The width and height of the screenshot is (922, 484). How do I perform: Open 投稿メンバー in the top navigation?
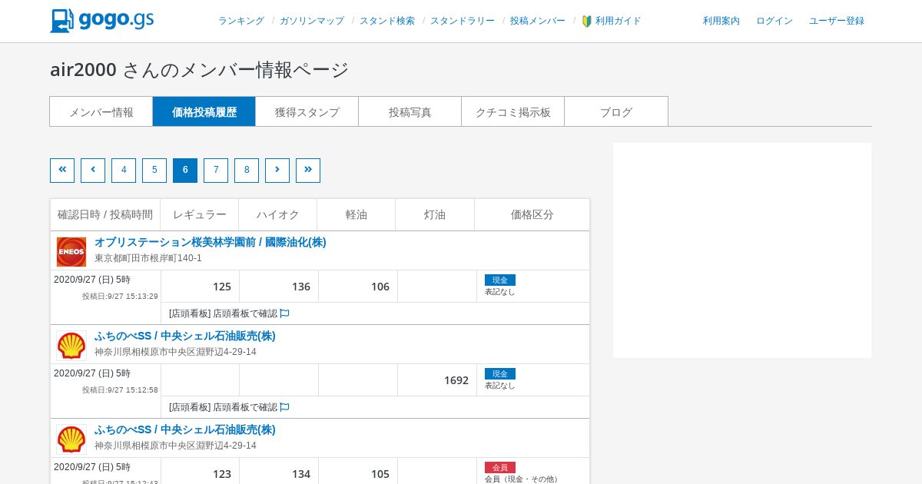[538, 22]
